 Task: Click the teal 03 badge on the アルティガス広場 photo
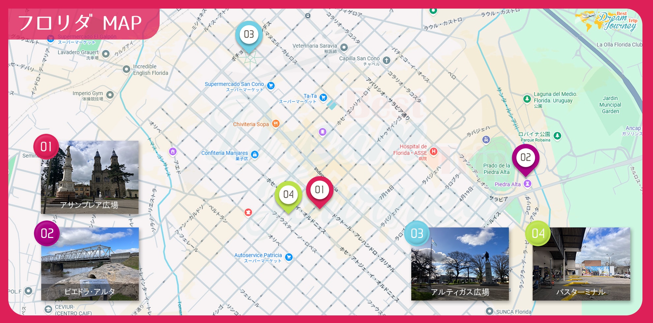click(417, 233)
